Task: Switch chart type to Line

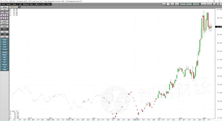Action: click(x=5, y=37)
